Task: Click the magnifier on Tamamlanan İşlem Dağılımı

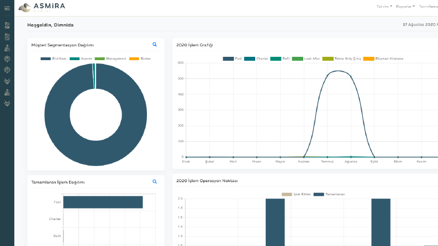Action: (155, 181)
